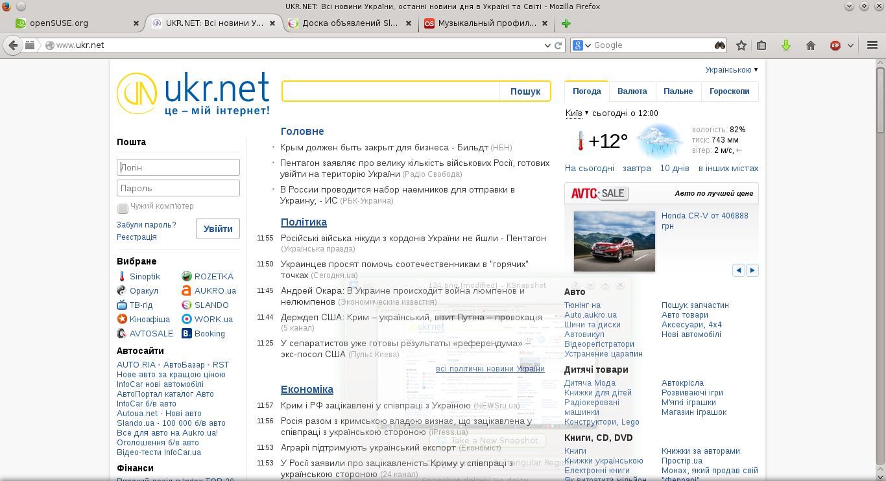The height and width of the screenshot is (481, 886).
Task: Open downloads with the green arrow icon
Action: coord(785,45)
